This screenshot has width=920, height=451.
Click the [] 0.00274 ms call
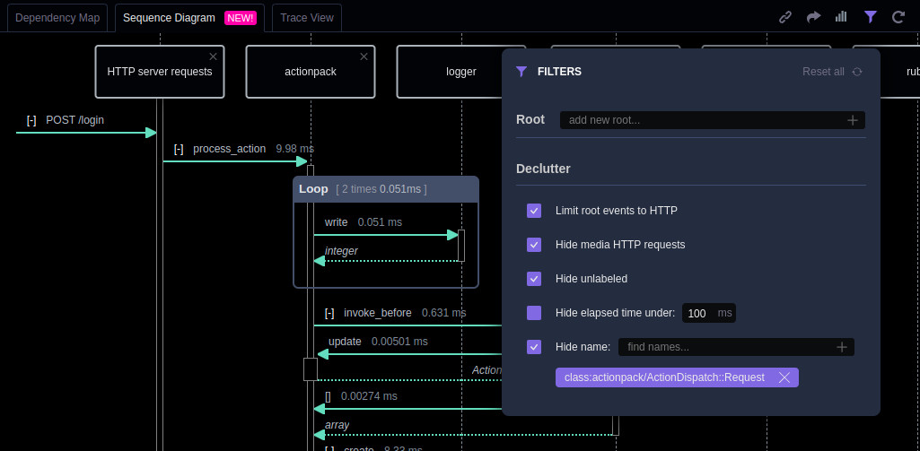click(x=361, y=396)
